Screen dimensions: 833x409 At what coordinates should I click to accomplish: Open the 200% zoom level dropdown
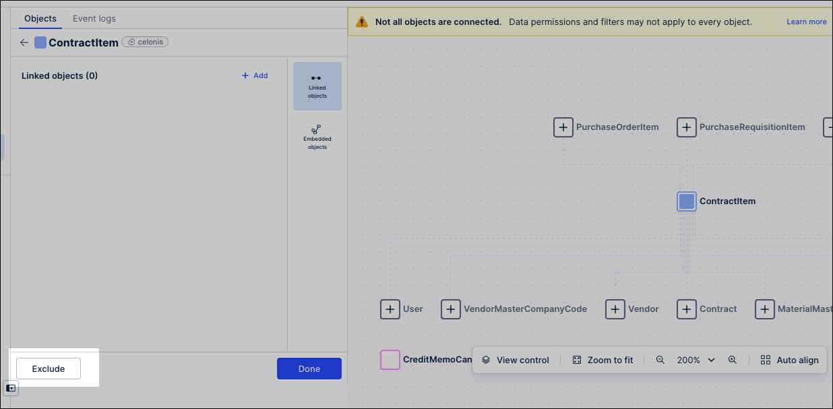coord(696,360)
